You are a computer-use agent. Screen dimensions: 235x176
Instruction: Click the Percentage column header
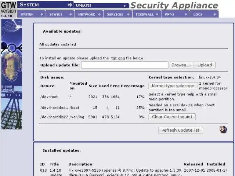pos(133,86)
